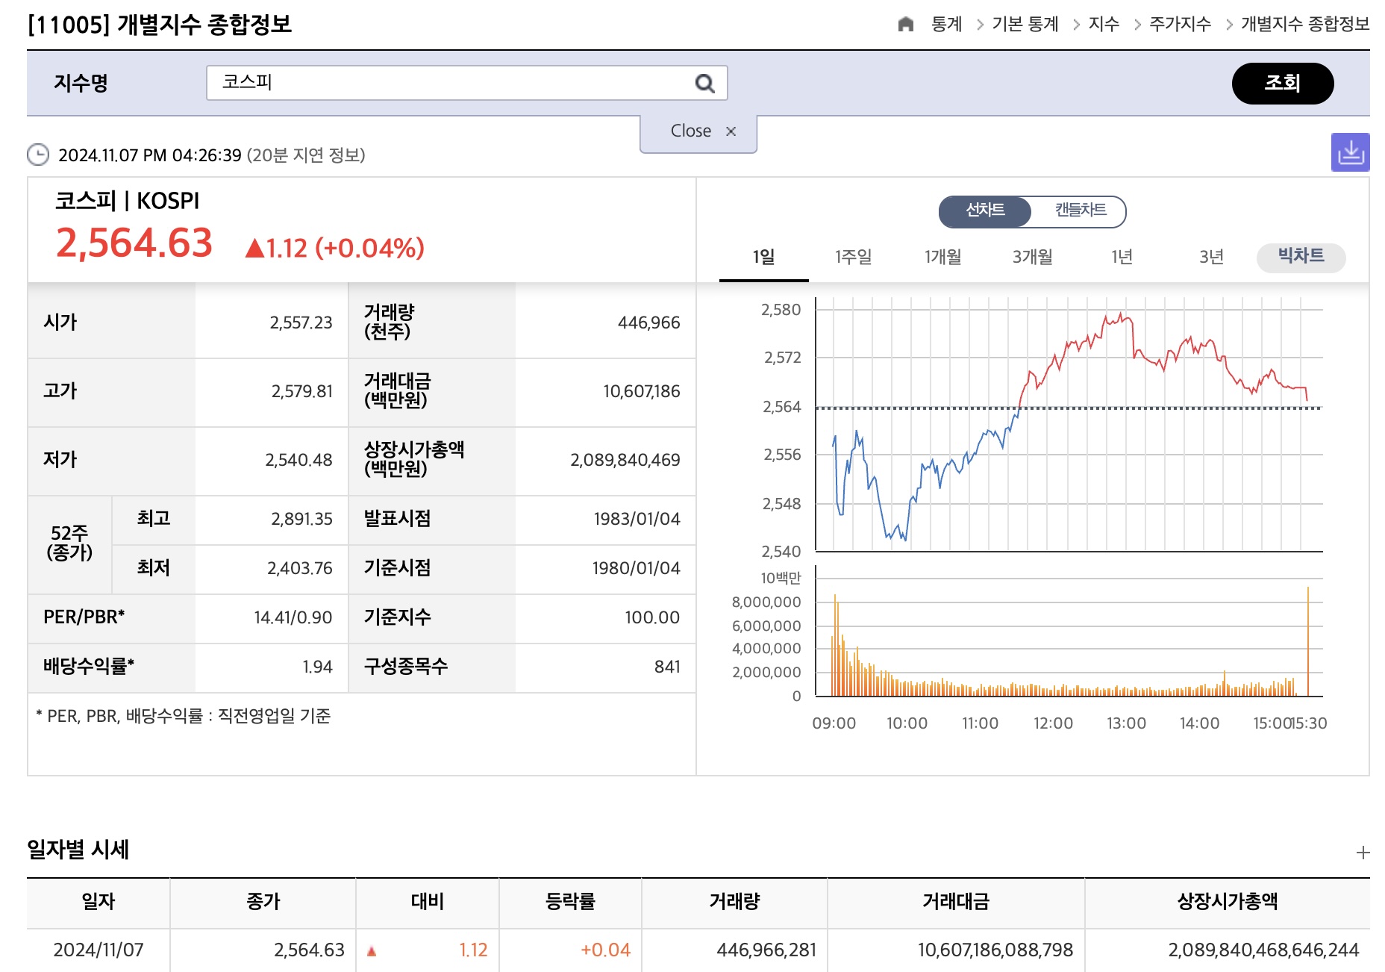Expand 일자별 시세 with plus icon
This screenshot has width=1385, height=972.
[1363, 852]
